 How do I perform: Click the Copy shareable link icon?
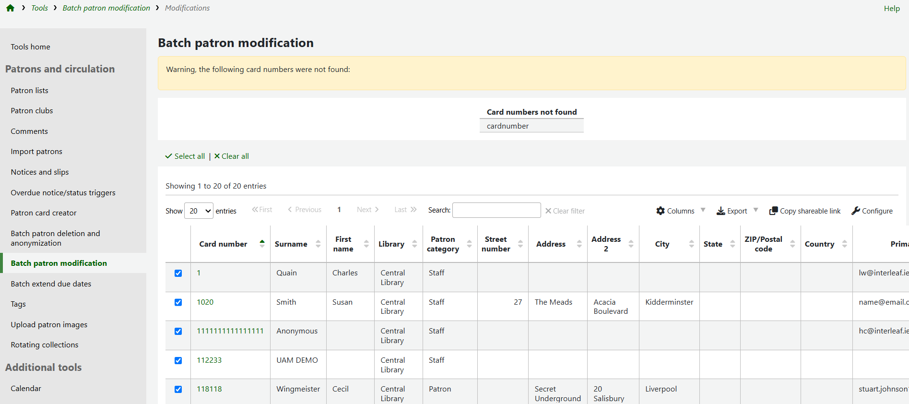point(773,211)
